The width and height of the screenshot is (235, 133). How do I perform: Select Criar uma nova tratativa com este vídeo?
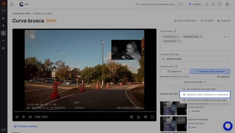point(205,100)
